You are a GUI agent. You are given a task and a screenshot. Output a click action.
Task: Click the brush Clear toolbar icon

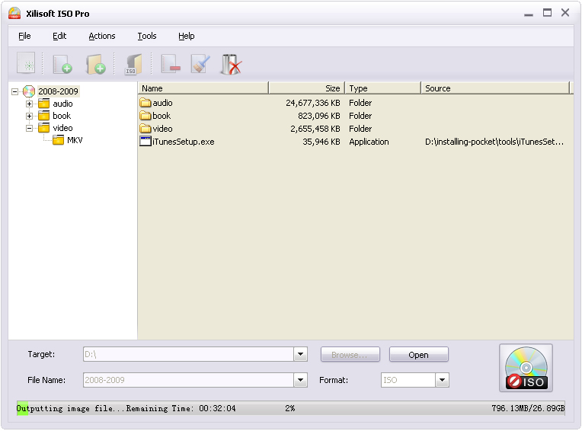[200, 63]
